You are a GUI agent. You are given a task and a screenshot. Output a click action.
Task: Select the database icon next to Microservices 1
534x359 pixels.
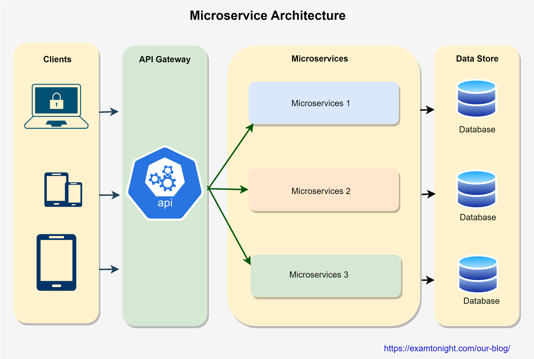477,99
